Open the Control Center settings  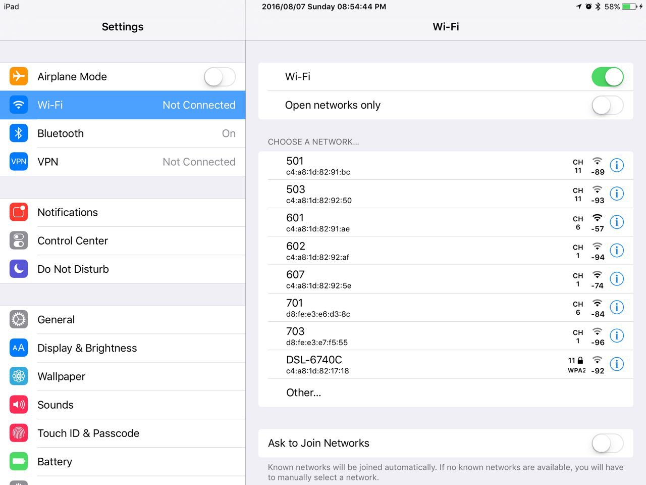[73, 240]
